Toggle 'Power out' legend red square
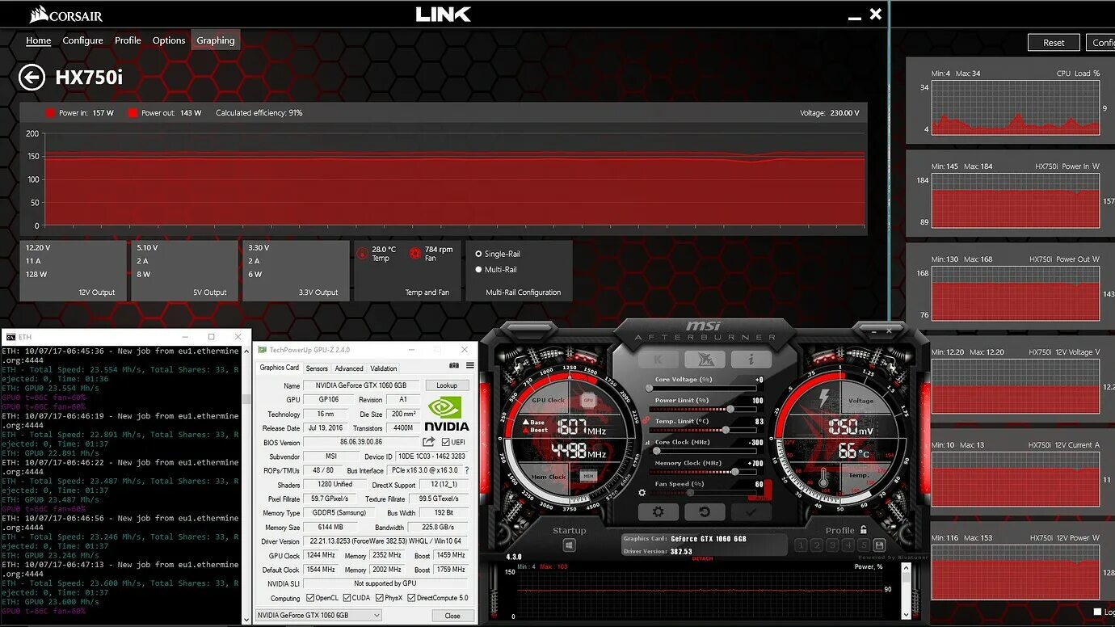The height and width of the screenshot is (627, 1115). point(133,113)
